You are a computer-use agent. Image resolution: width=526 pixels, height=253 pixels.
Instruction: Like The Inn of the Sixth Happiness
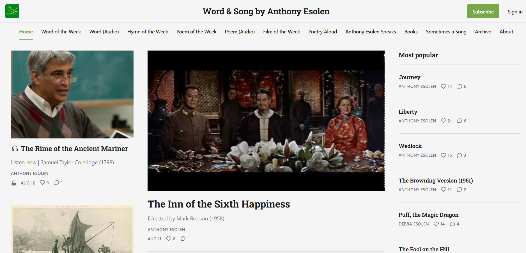pos(170,239)
